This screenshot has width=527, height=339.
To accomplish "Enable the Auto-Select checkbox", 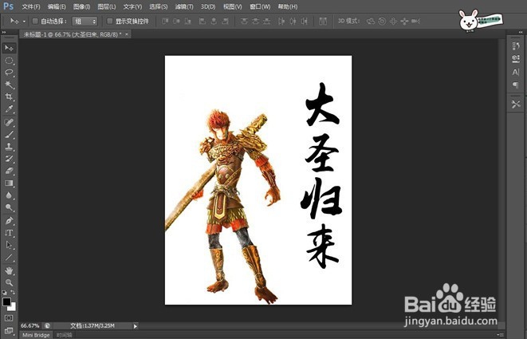I will pos(35,22).
